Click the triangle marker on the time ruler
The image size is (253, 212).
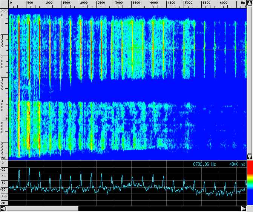pyautogui.click(x=6, y=118)
